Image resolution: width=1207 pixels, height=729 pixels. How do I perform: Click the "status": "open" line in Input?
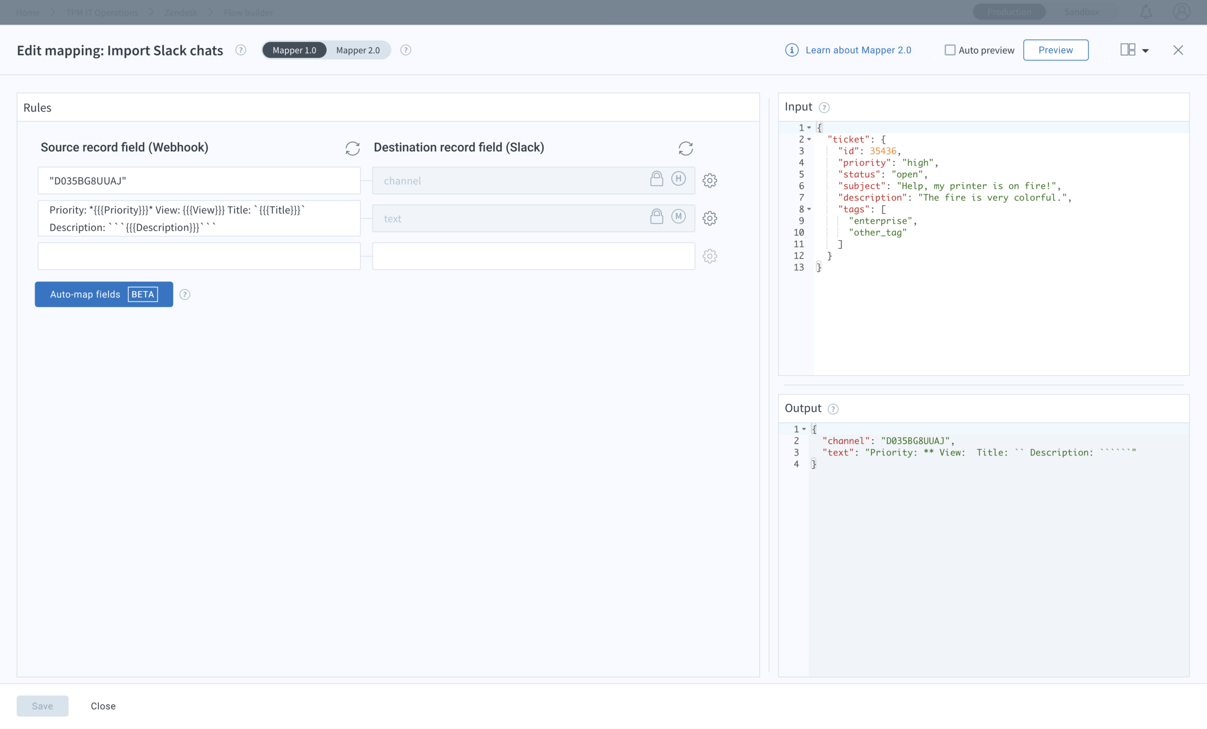tap(883, 174)
